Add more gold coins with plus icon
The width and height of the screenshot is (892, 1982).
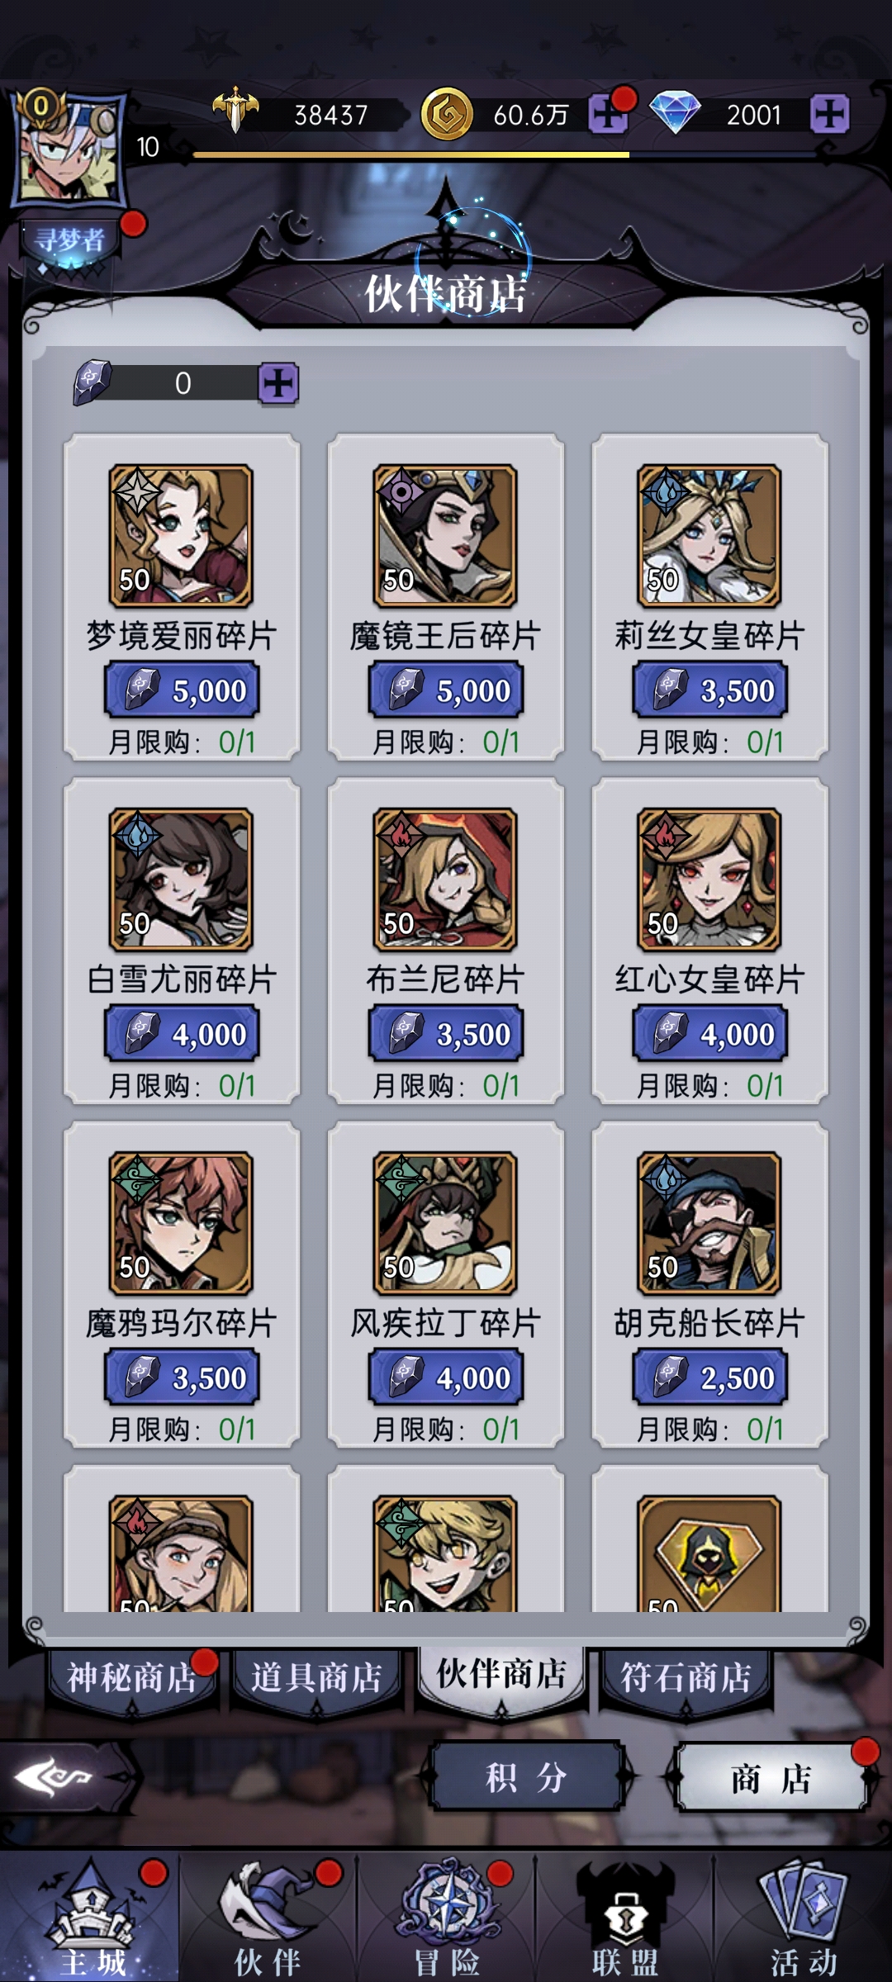[x=608, y=114]
